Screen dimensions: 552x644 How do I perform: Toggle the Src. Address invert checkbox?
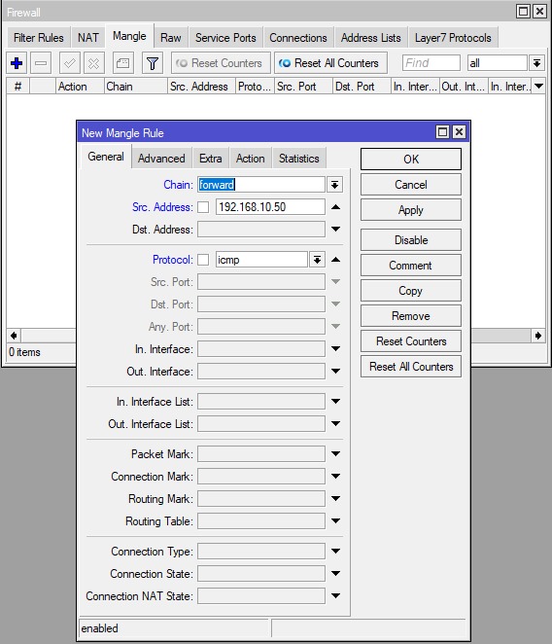(x=203, y=207)
